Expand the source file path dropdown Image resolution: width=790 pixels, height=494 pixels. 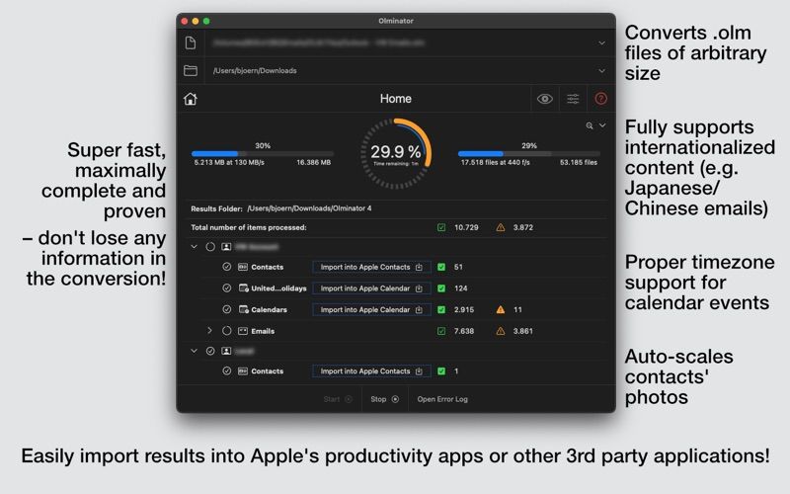click(x=601, y=43)
